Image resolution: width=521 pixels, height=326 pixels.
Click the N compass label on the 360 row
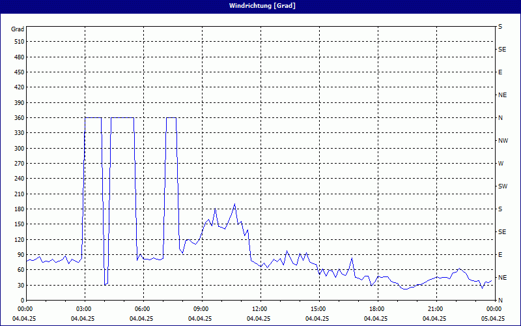500,118
